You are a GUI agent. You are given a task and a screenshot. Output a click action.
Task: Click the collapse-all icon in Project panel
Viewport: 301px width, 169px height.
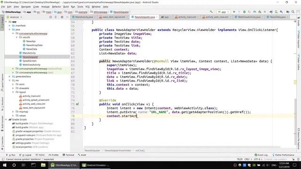[x=55, y=17]
